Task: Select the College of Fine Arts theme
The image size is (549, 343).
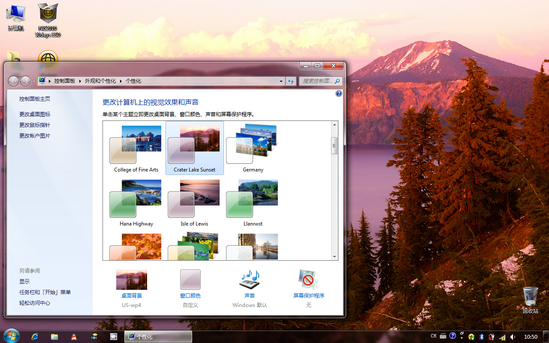Action: [136, 148]
